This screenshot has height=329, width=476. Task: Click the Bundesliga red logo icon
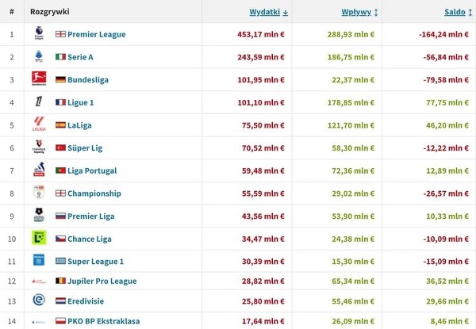click(x=38, y=79)
